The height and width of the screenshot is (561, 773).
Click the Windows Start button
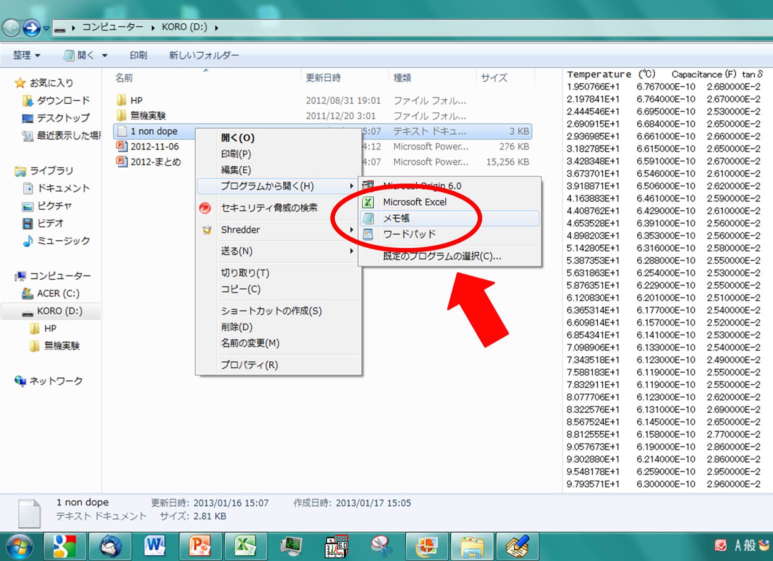[19, 547]
